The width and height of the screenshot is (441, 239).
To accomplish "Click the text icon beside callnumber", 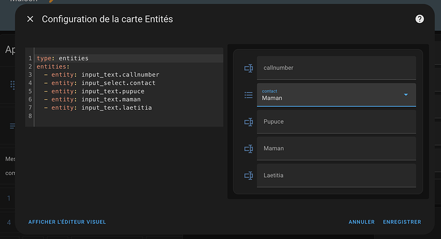I will 249,68.
